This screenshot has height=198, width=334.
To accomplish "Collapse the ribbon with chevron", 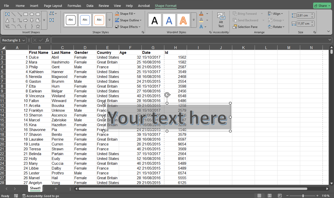I will point(328,31).
